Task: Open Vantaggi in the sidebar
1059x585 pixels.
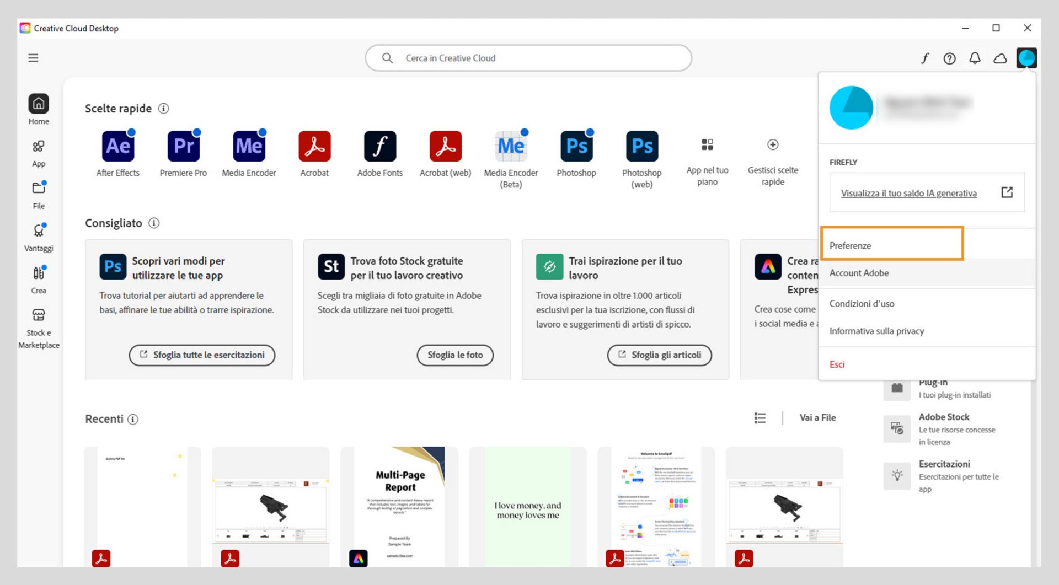Action: (x=39, y=238)
